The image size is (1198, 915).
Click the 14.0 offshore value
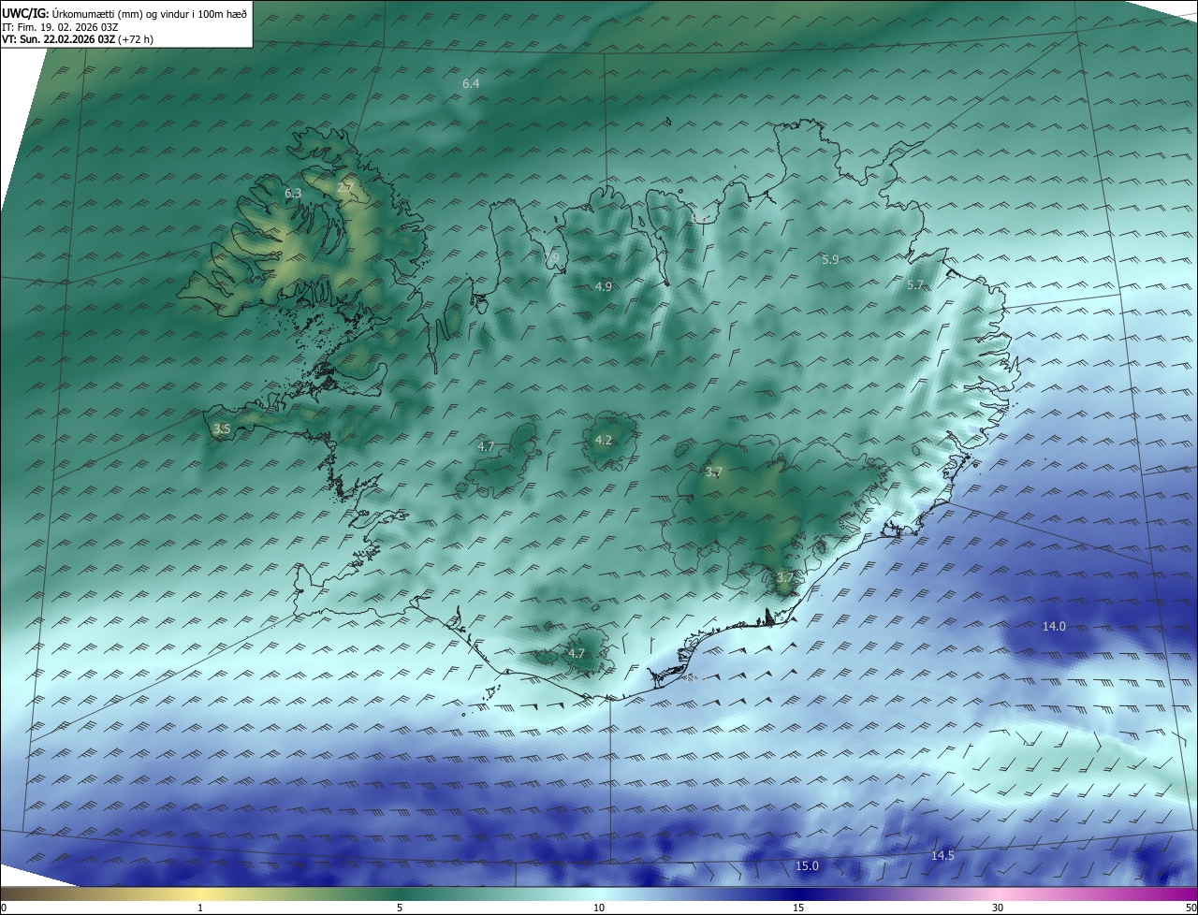point(1054,625)
